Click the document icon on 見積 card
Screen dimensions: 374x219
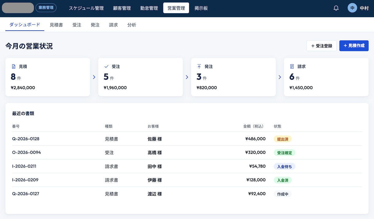point(13,66)
